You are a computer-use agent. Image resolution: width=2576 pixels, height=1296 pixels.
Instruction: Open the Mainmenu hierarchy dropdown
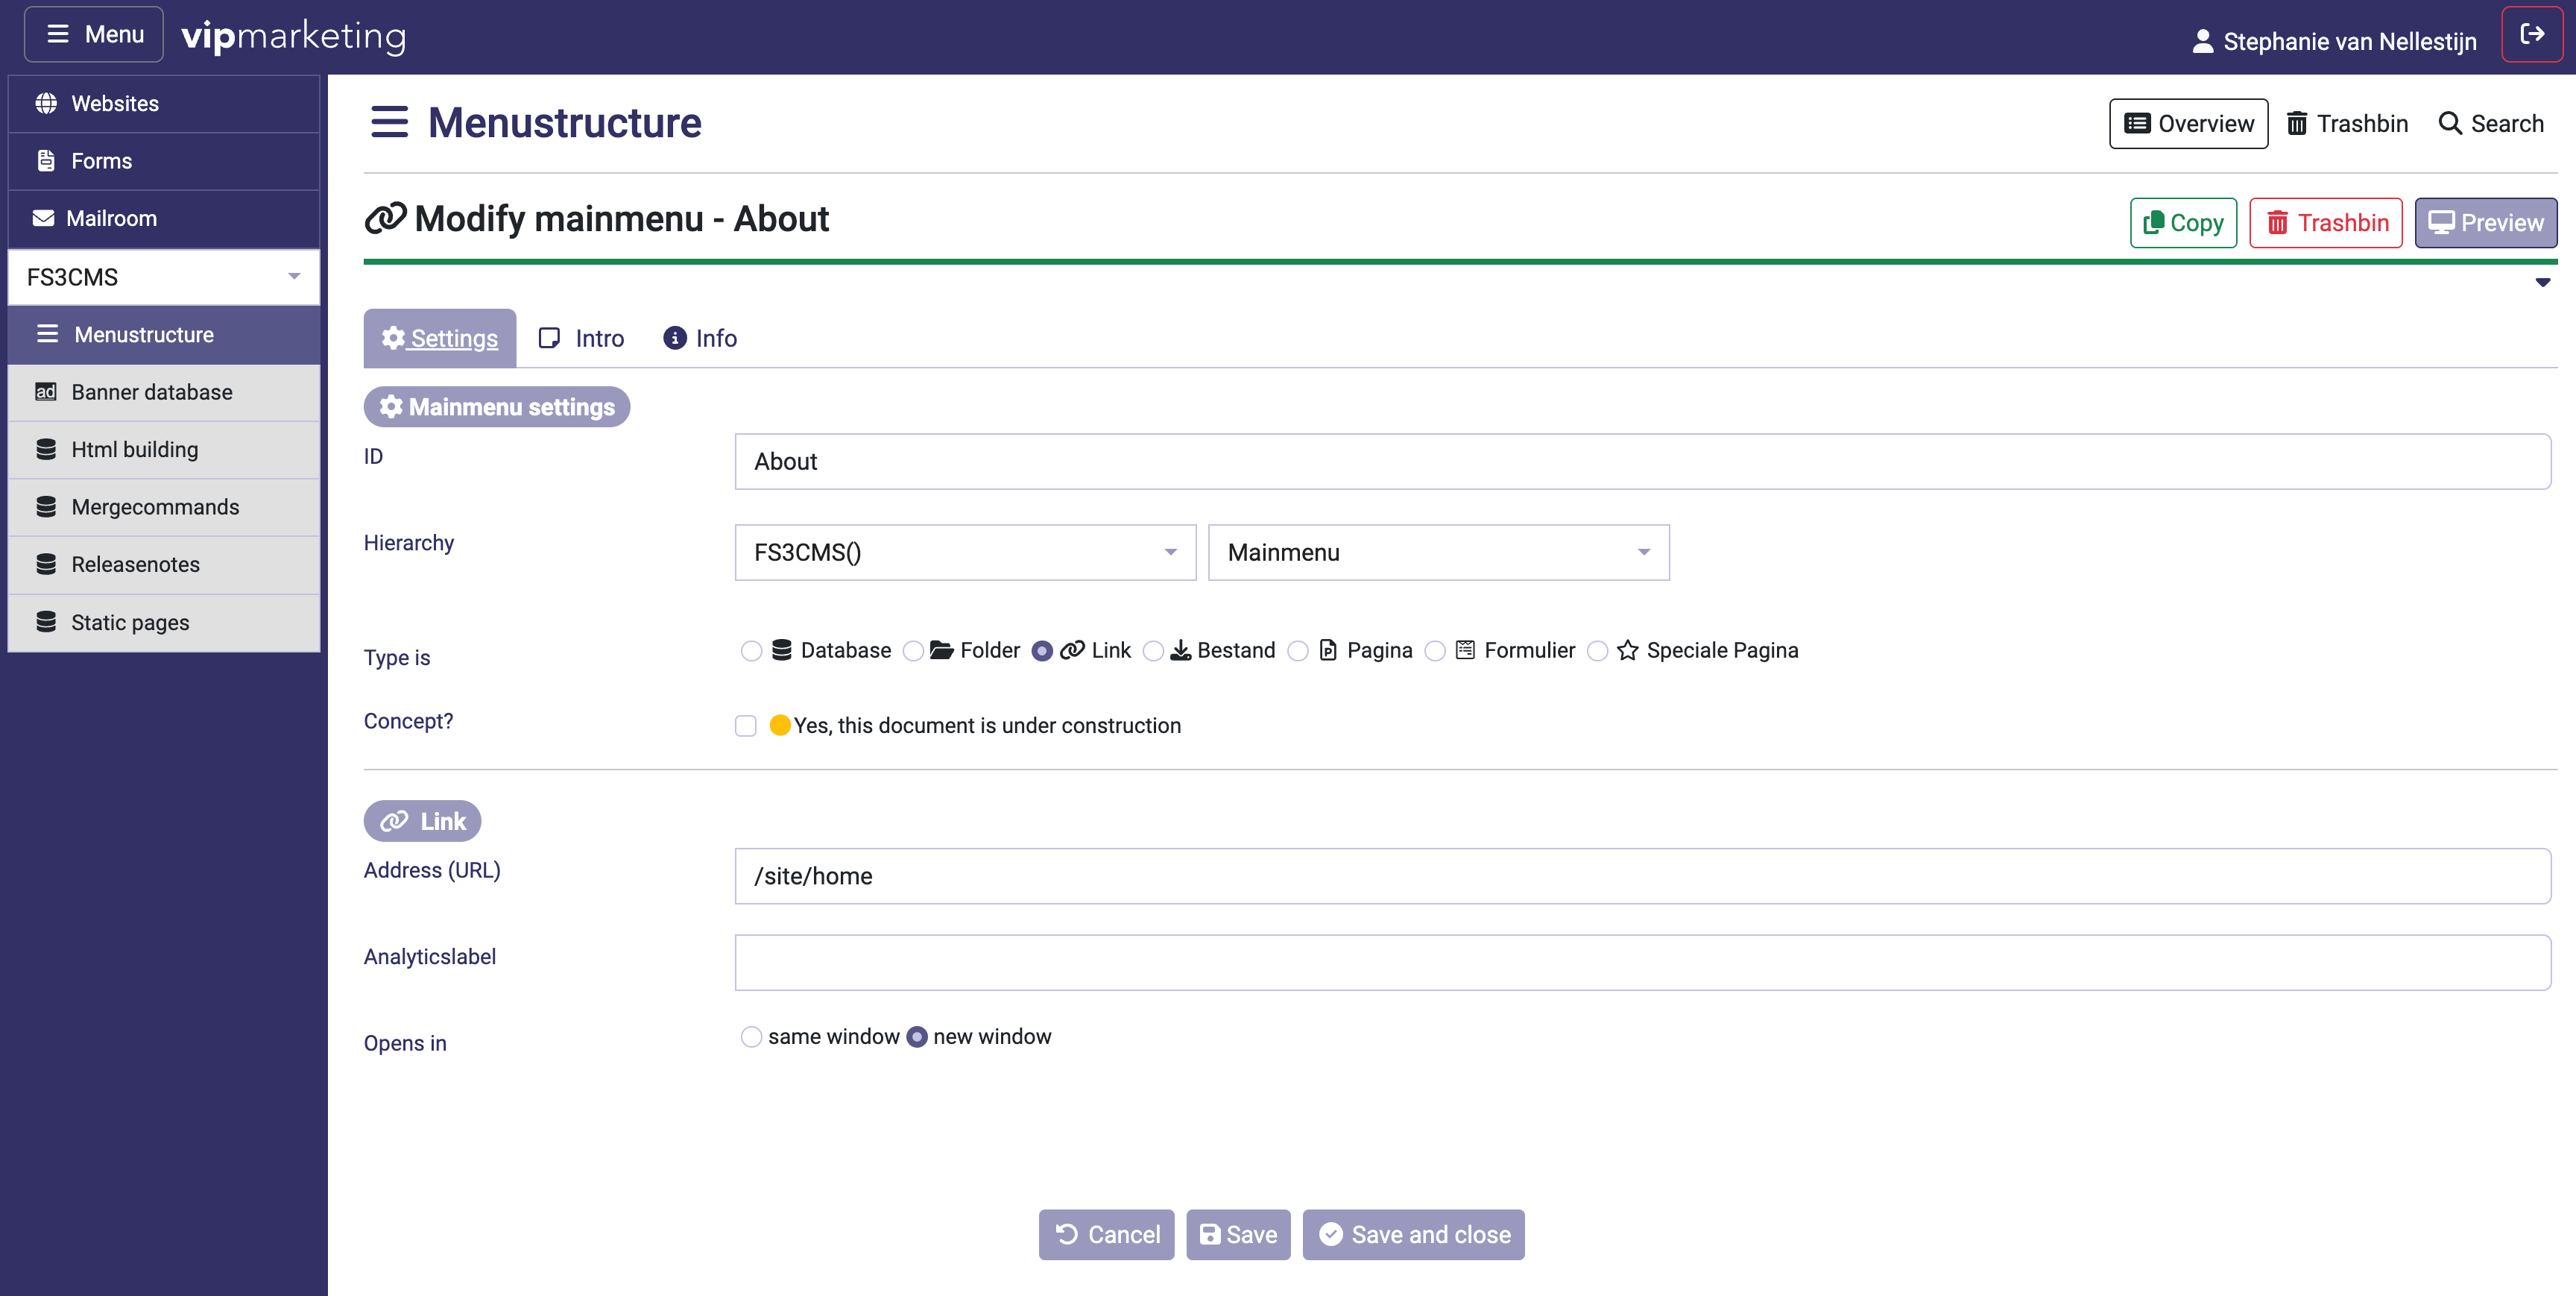tap(1439, 553)
